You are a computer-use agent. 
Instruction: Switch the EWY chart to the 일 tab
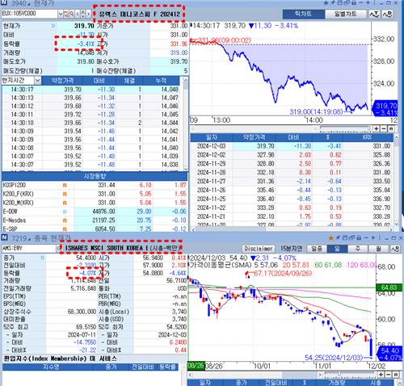tap(337, 249)
